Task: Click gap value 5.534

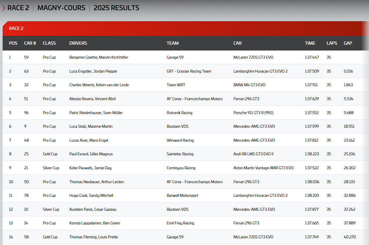Action: pyautogui.click(x=349, y=99)
